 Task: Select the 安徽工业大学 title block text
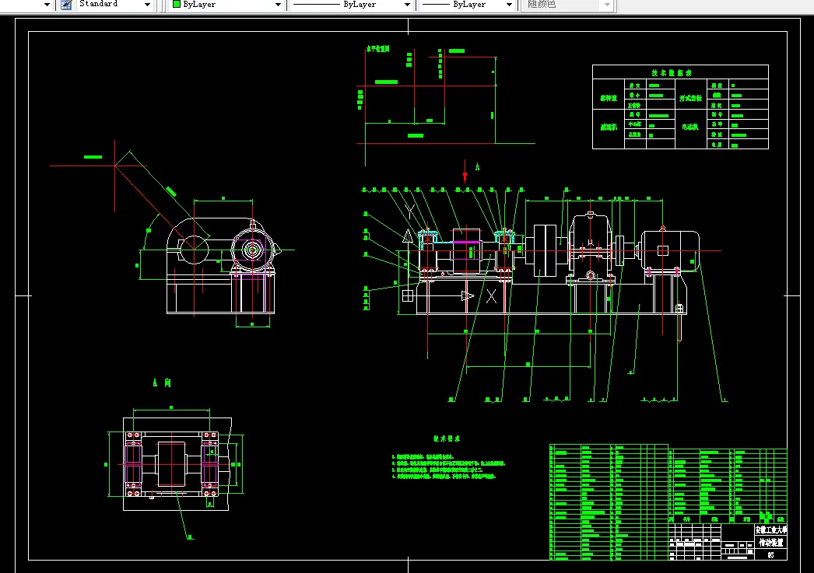771,530
